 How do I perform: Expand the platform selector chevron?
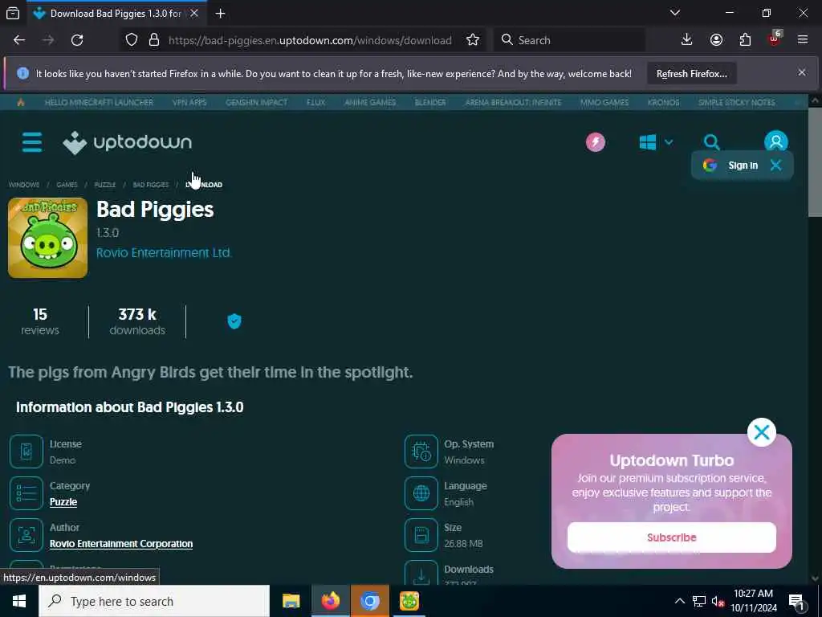(x=669, y=142)
